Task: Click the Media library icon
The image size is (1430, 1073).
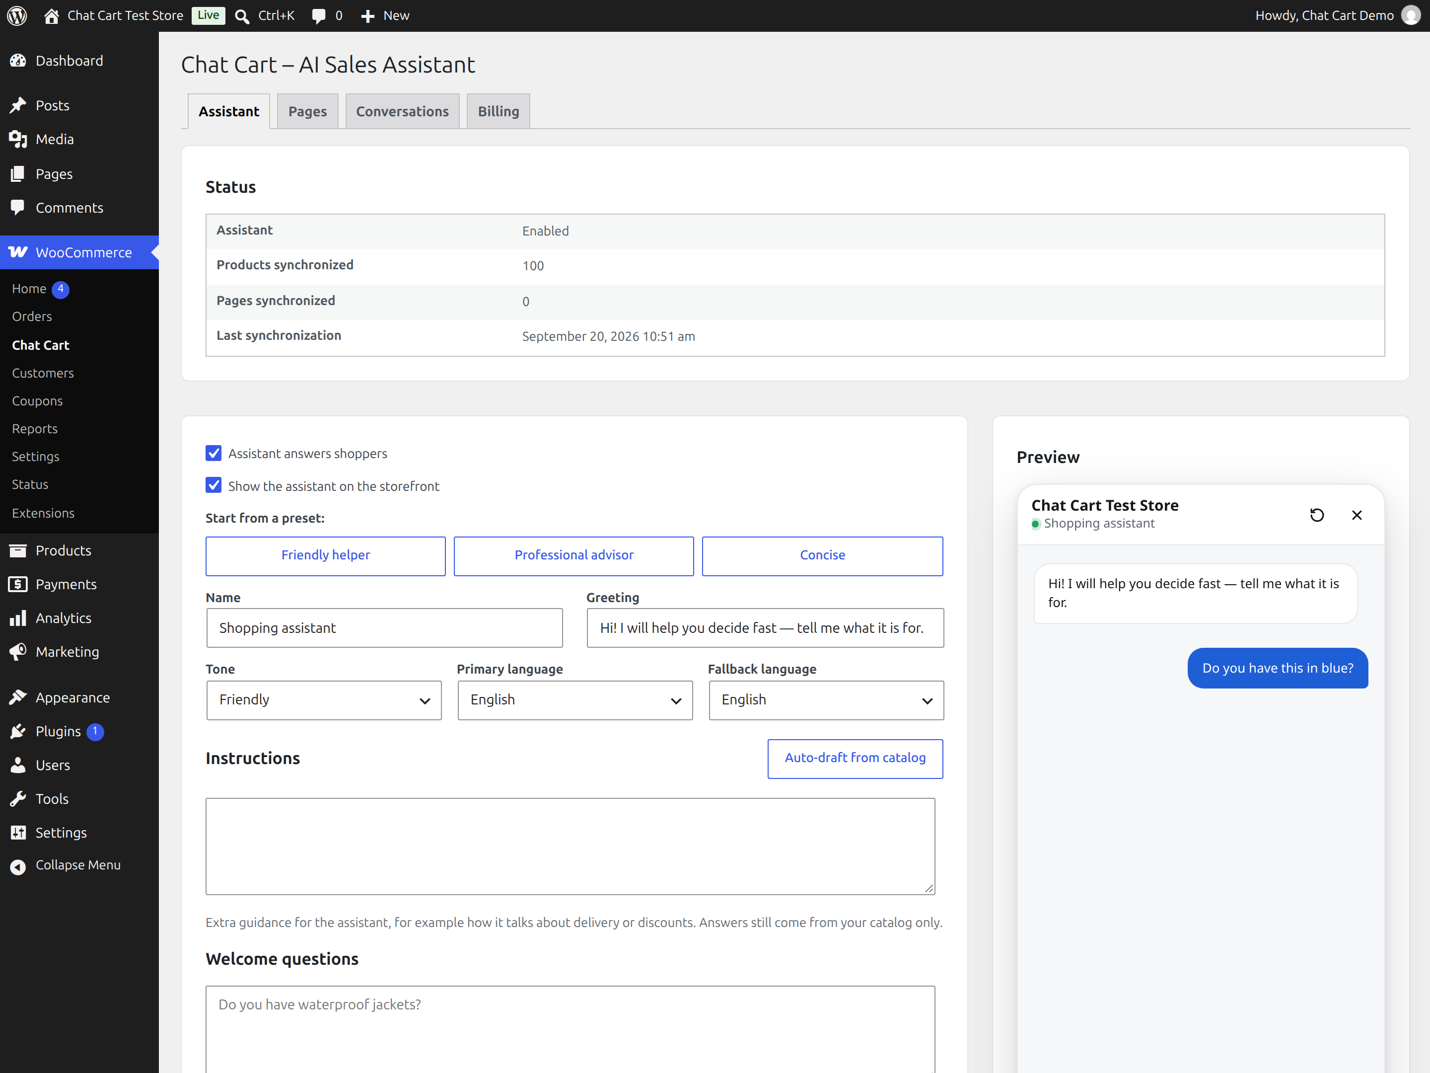Action: 18,139
